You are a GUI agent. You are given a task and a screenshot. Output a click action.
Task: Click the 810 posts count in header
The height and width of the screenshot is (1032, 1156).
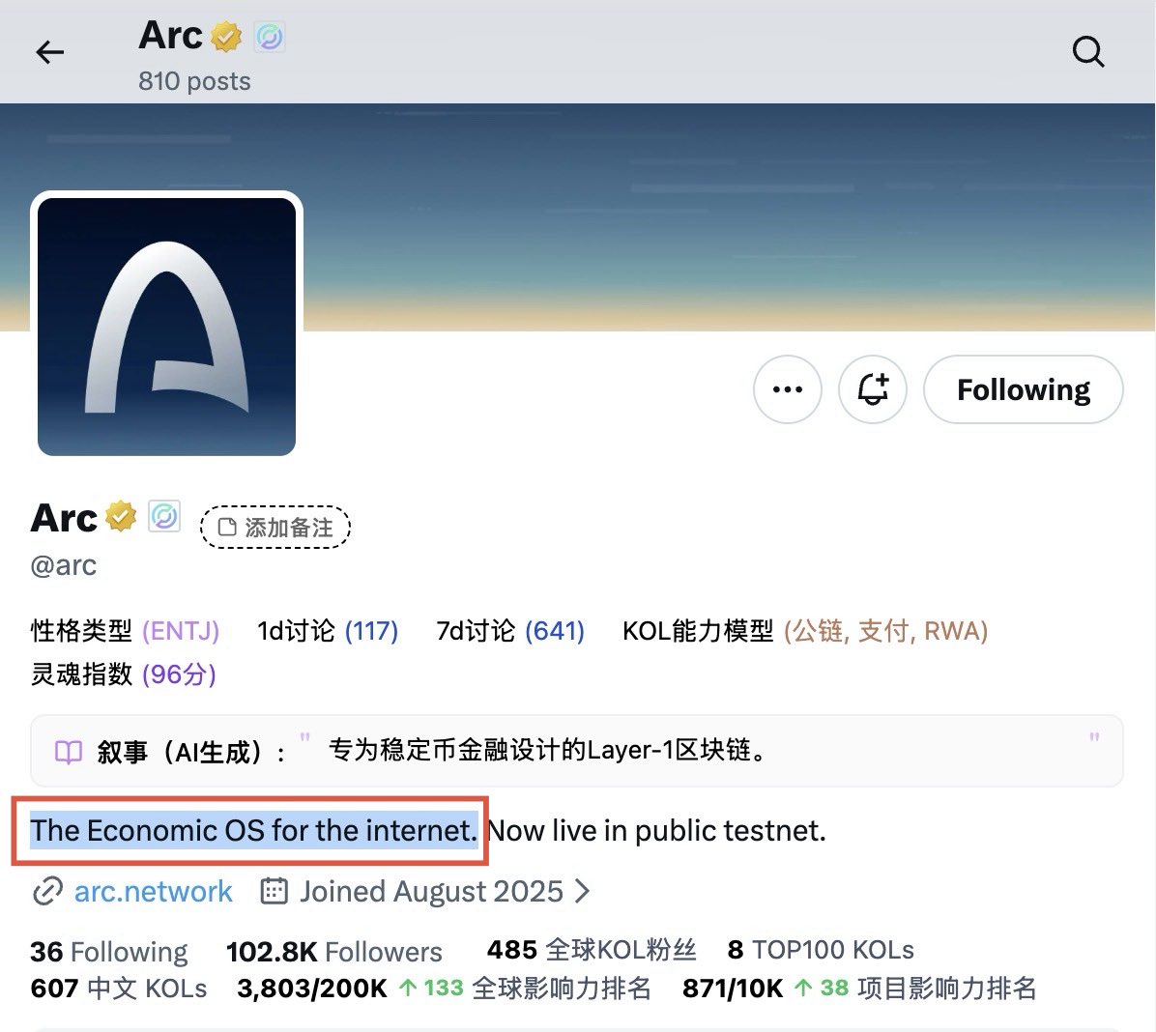[x=194, y=81]
